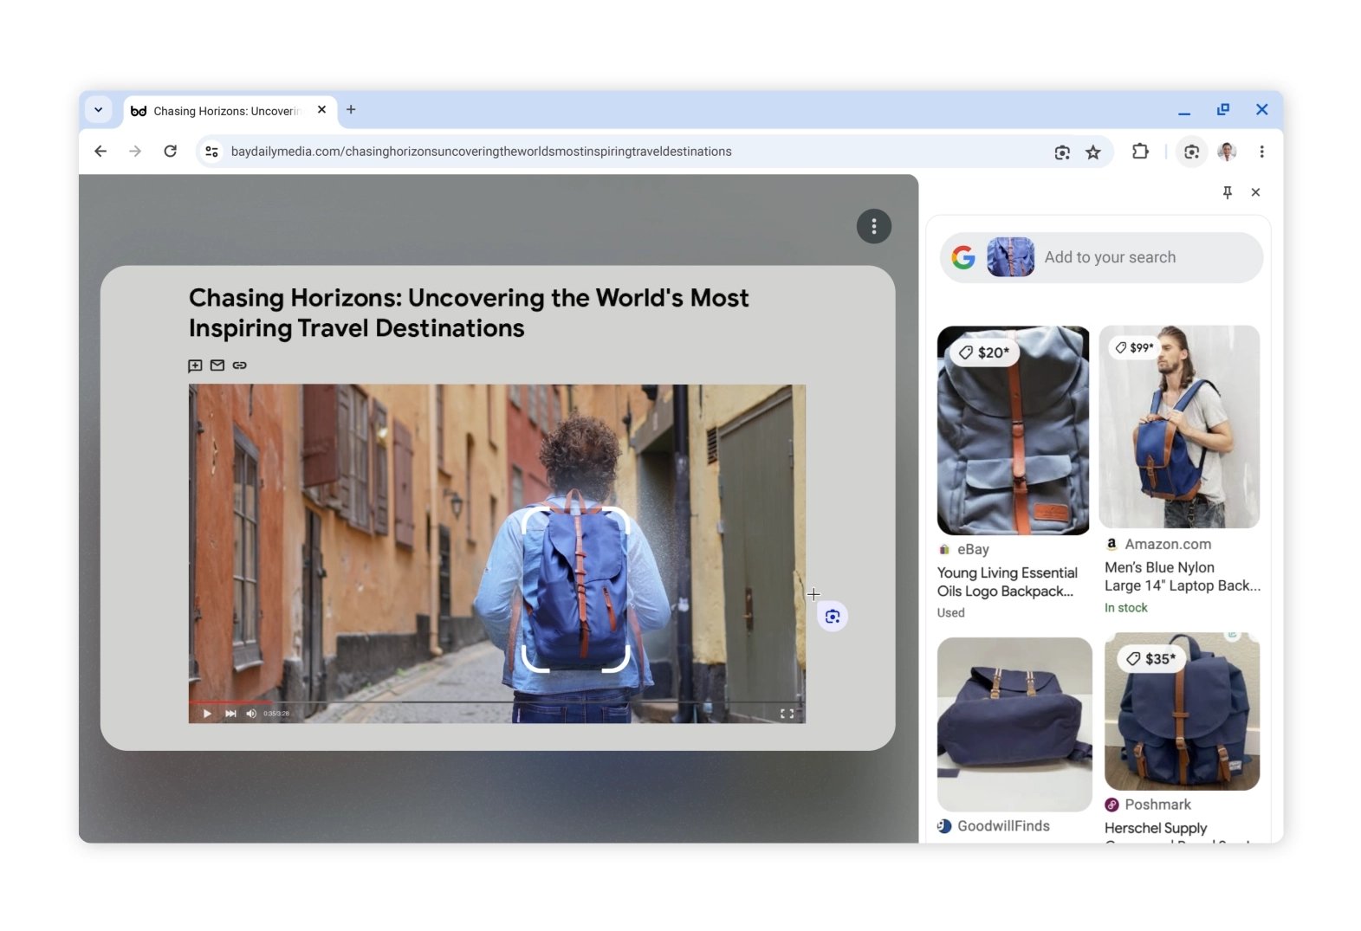Open Young Living Essential Oils Backpack listing
The height and width of the screenshot is (931, 1361).
(1008, 582)
